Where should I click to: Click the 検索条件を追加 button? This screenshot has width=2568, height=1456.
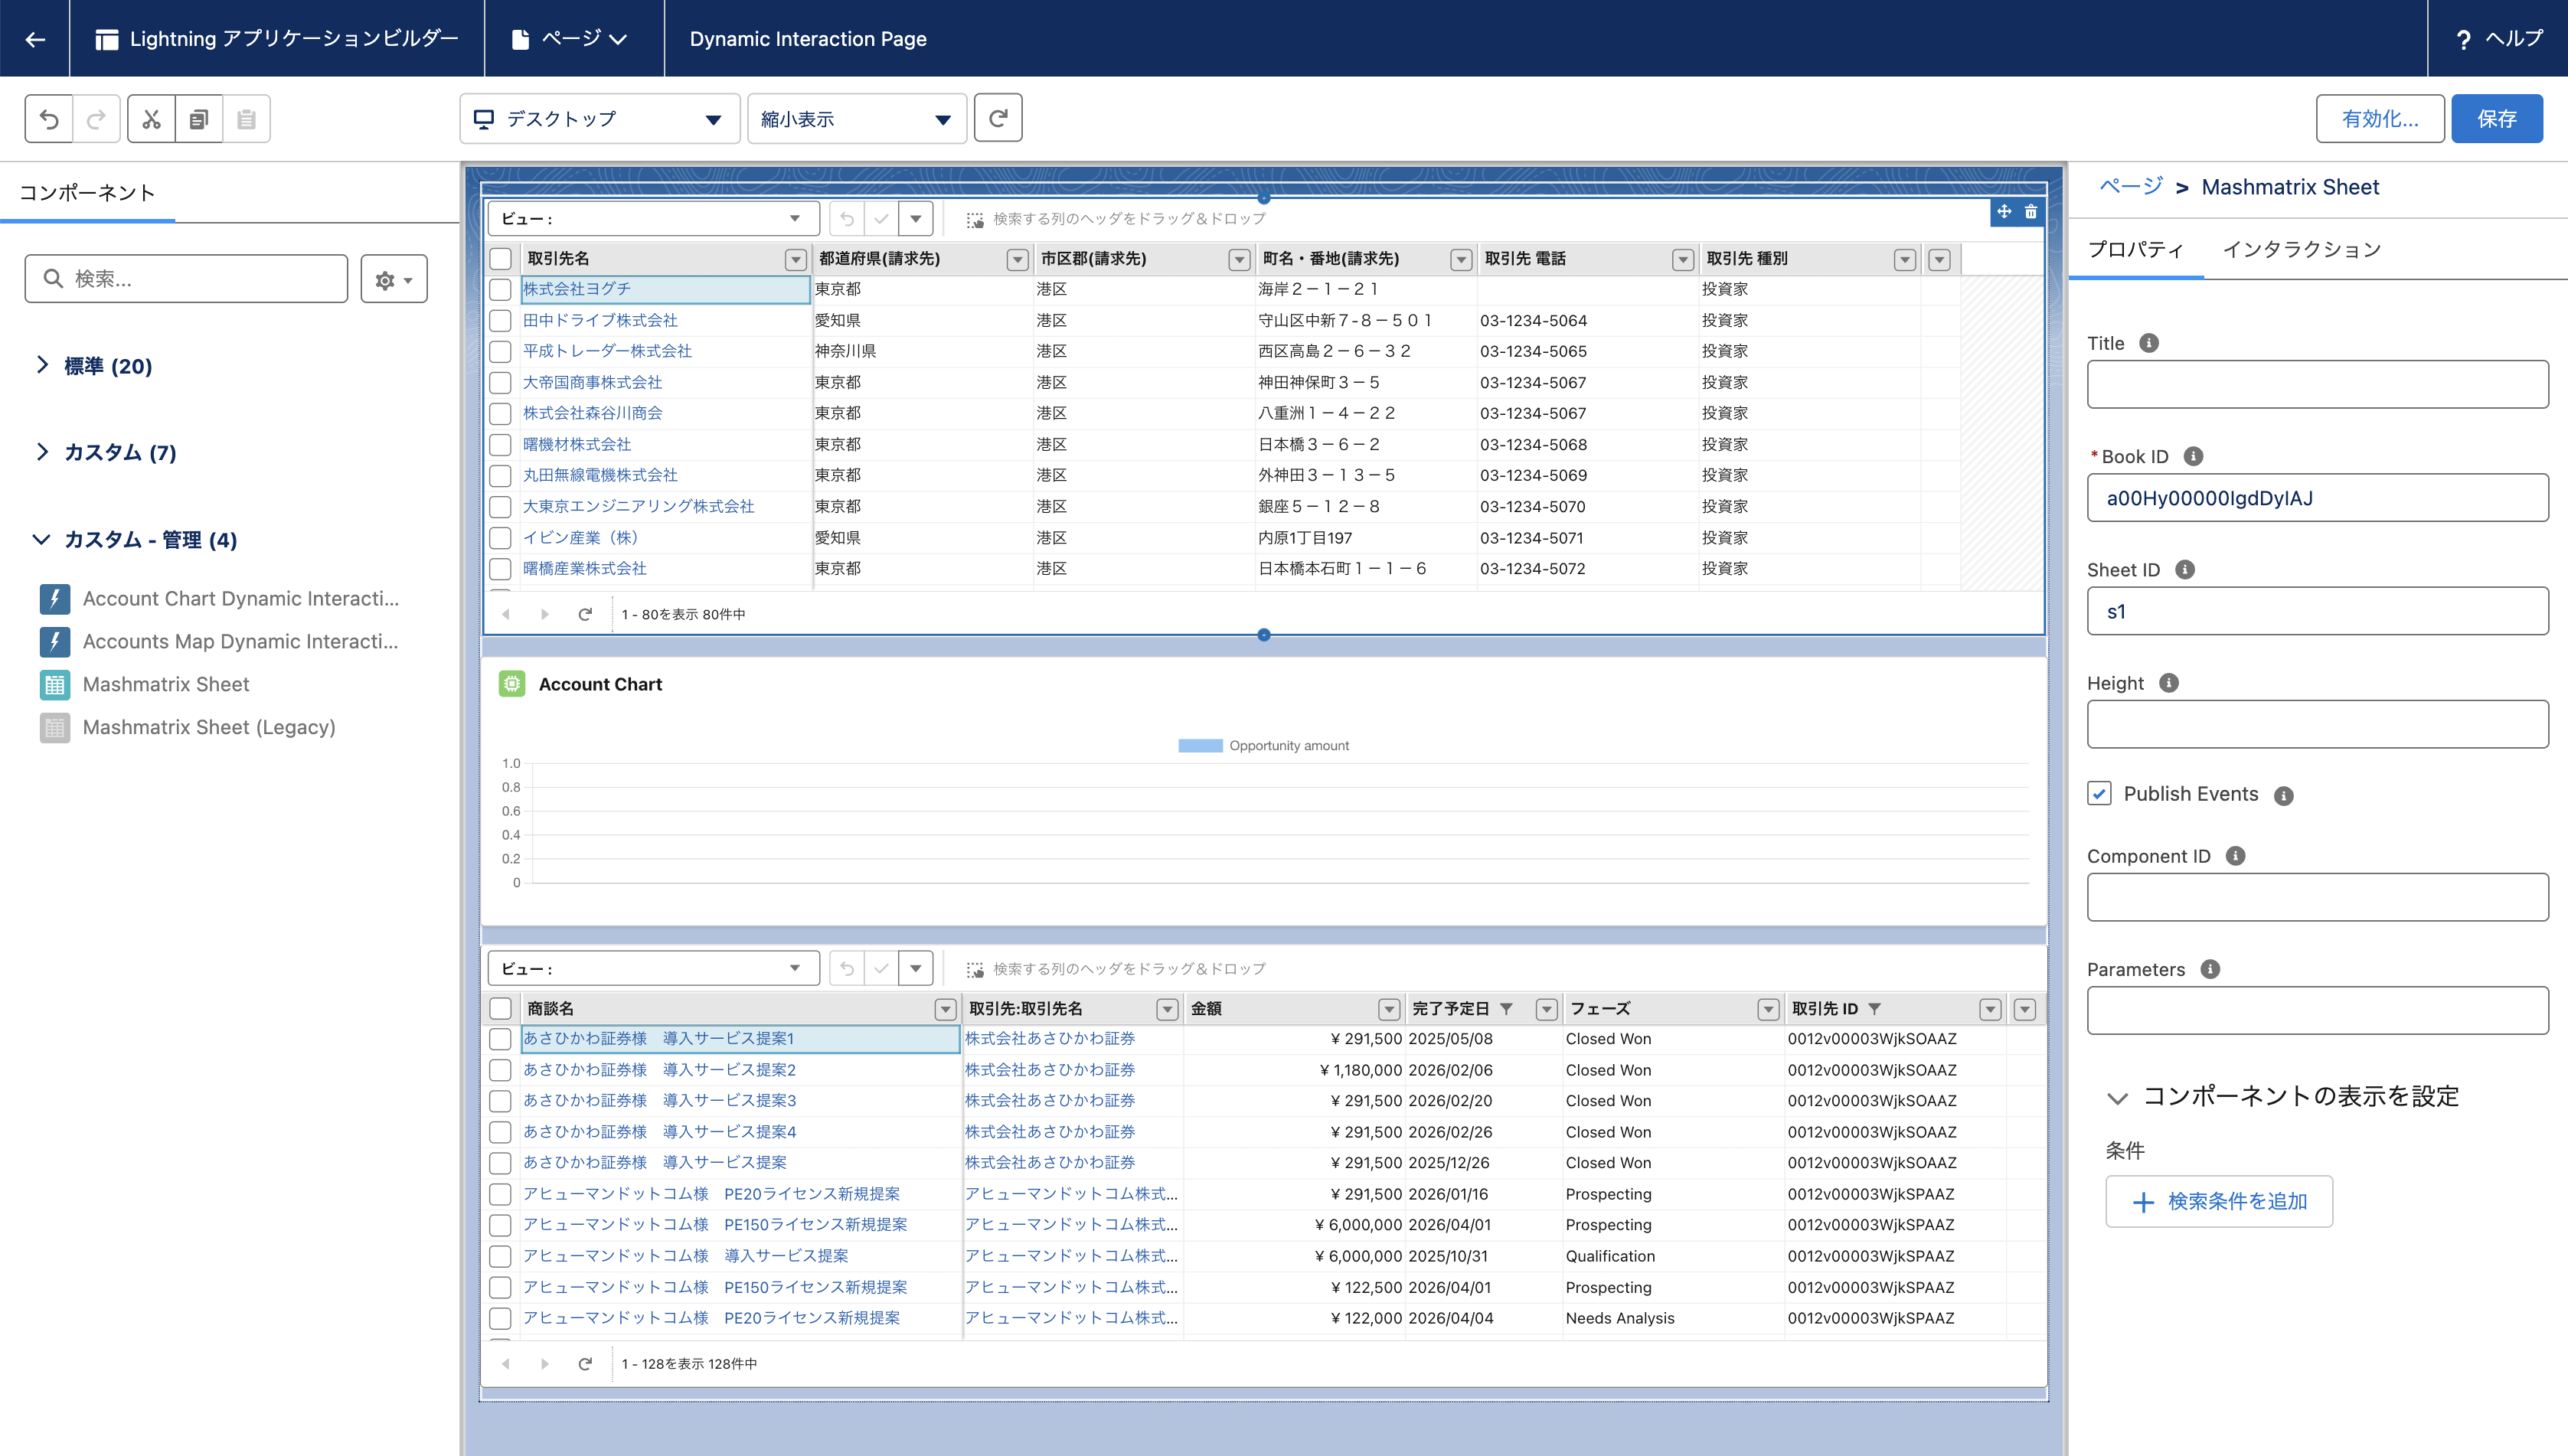point(2218,1201)
